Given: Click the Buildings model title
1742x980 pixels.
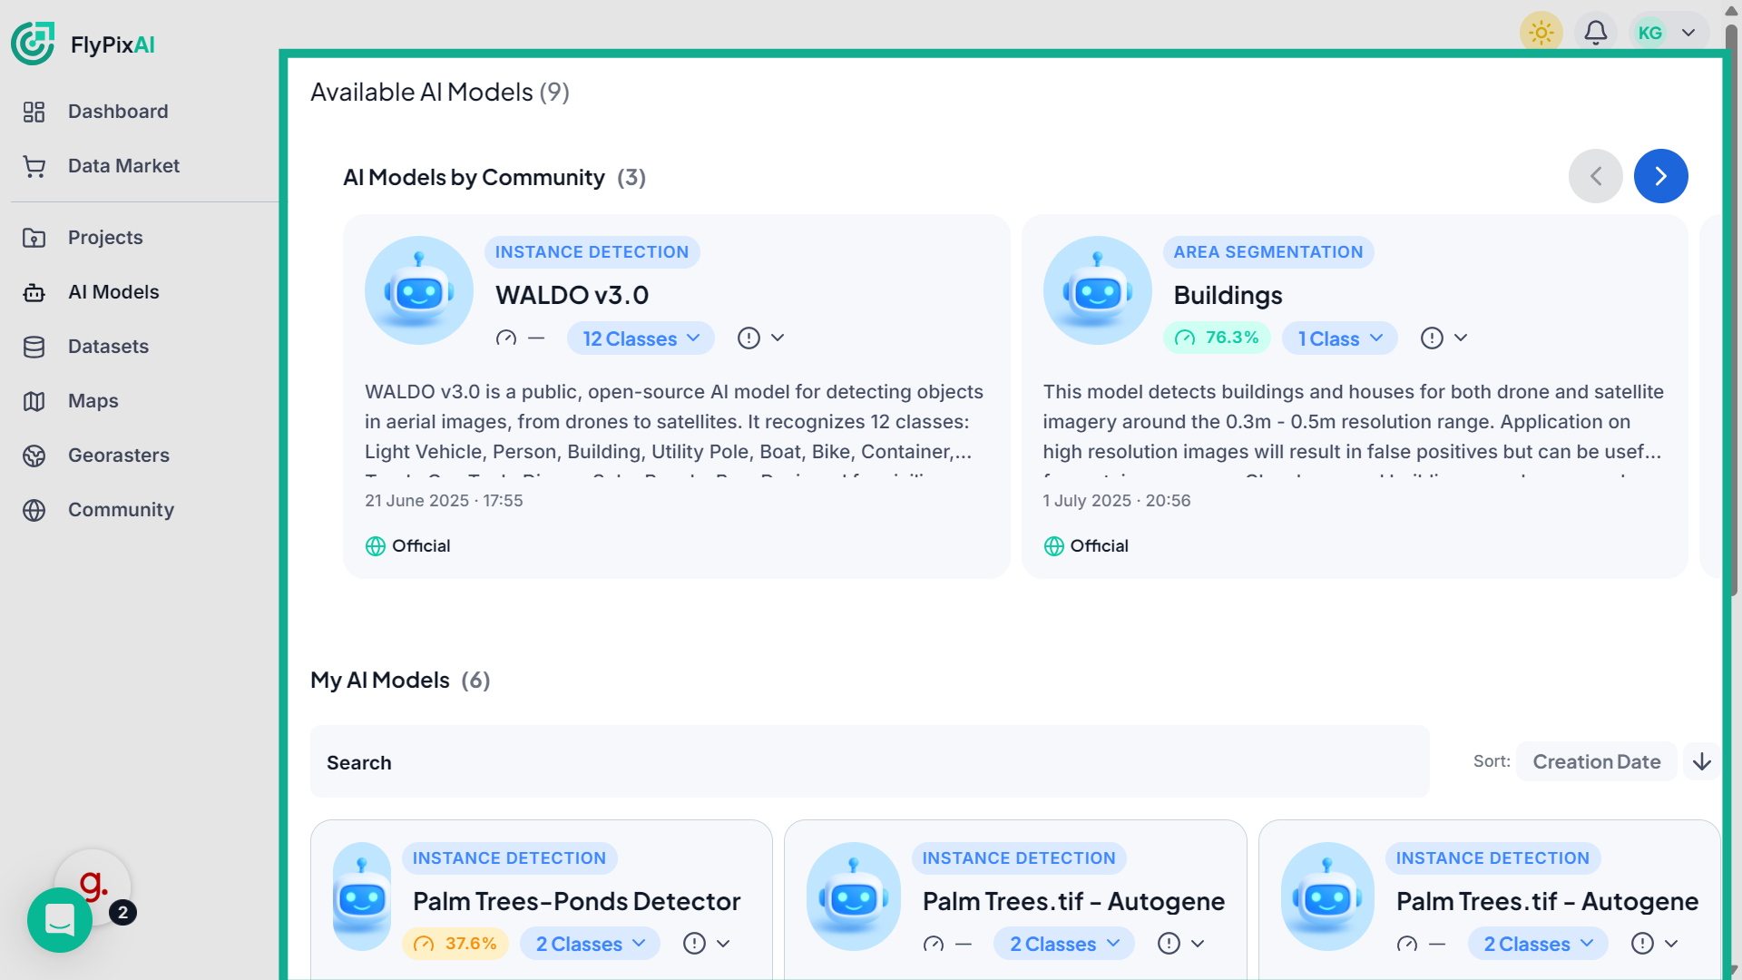Looking at the screenshot, I should point(1228,295).
